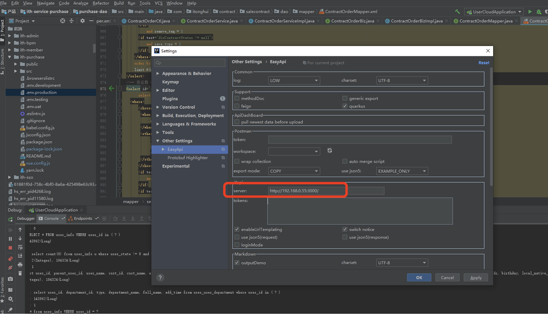
Task: Select vue.config.js in the project tree
Action: click(38, 163)
